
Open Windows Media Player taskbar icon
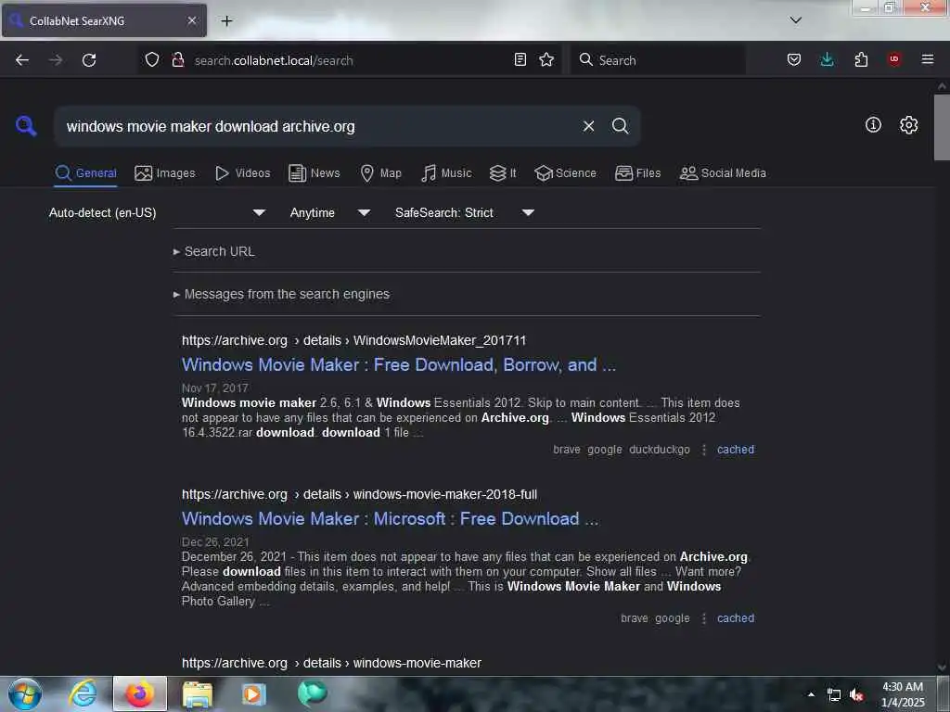[254, 693]
